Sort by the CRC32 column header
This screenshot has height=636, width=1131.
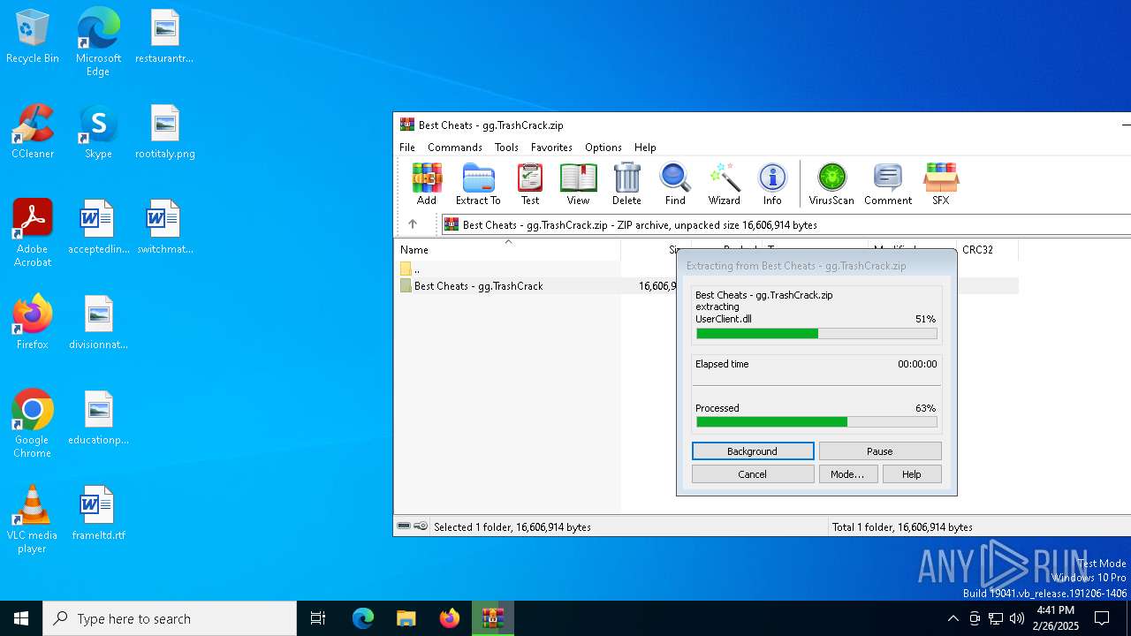pos(987,250)
